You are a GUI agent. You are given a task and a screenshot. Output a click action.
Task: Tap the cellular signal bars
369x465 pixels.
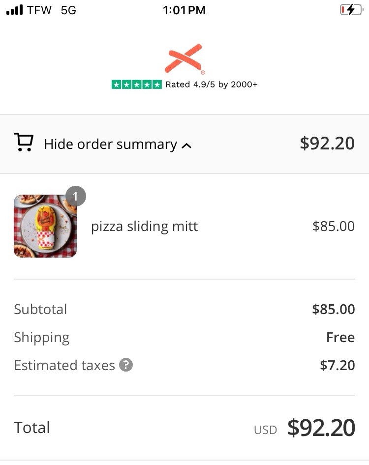[x=15, y=10]
